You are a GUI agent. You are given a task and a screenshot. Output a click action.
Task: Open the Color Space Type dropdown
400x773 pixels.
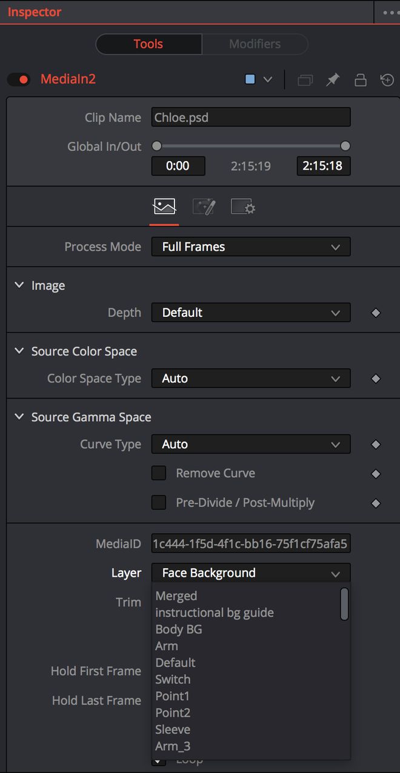tap(250, 378)
